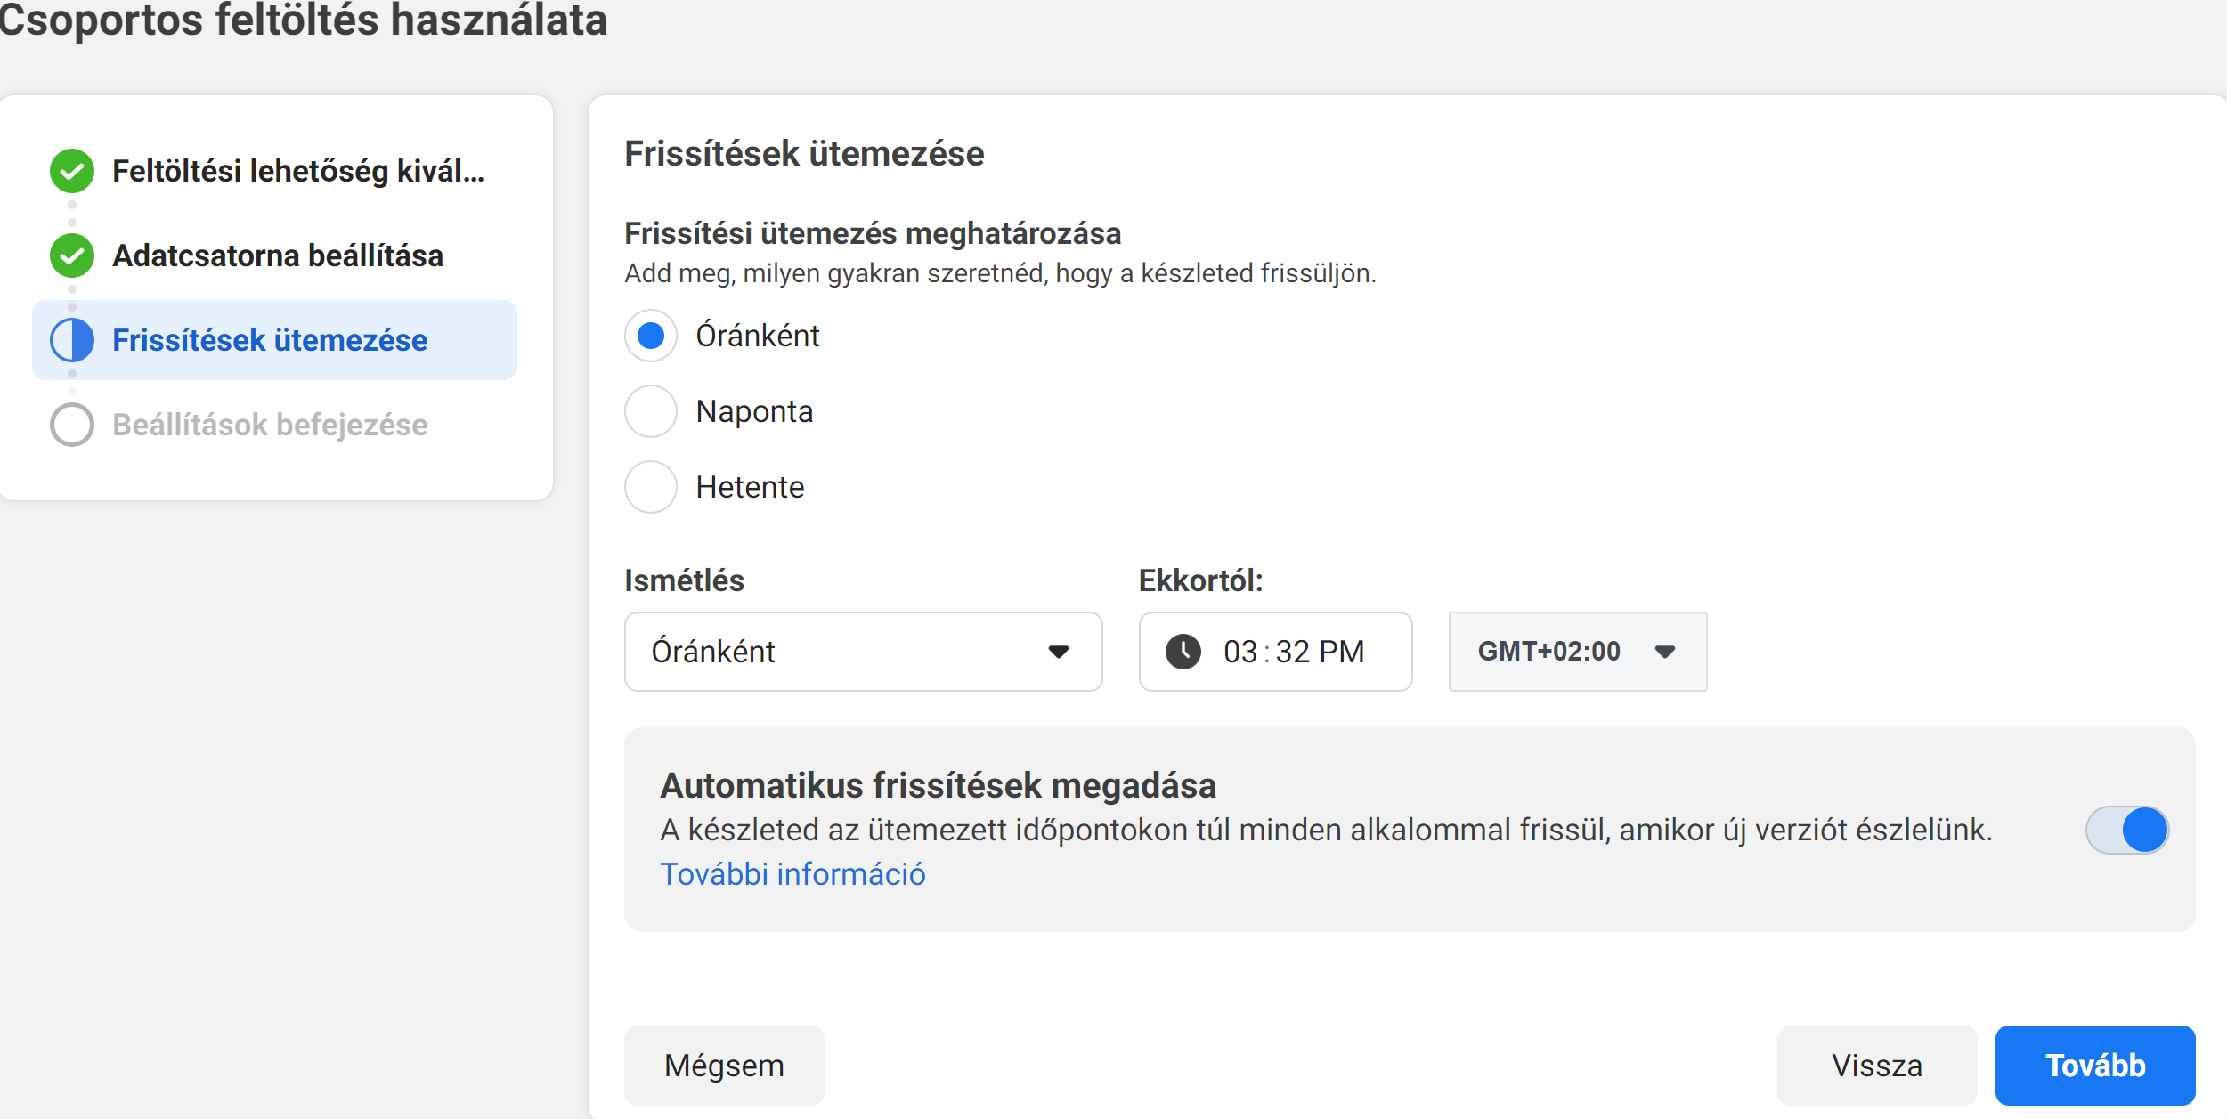
Task: Select the Óránként radio button
Action: [x=651, y=336]
